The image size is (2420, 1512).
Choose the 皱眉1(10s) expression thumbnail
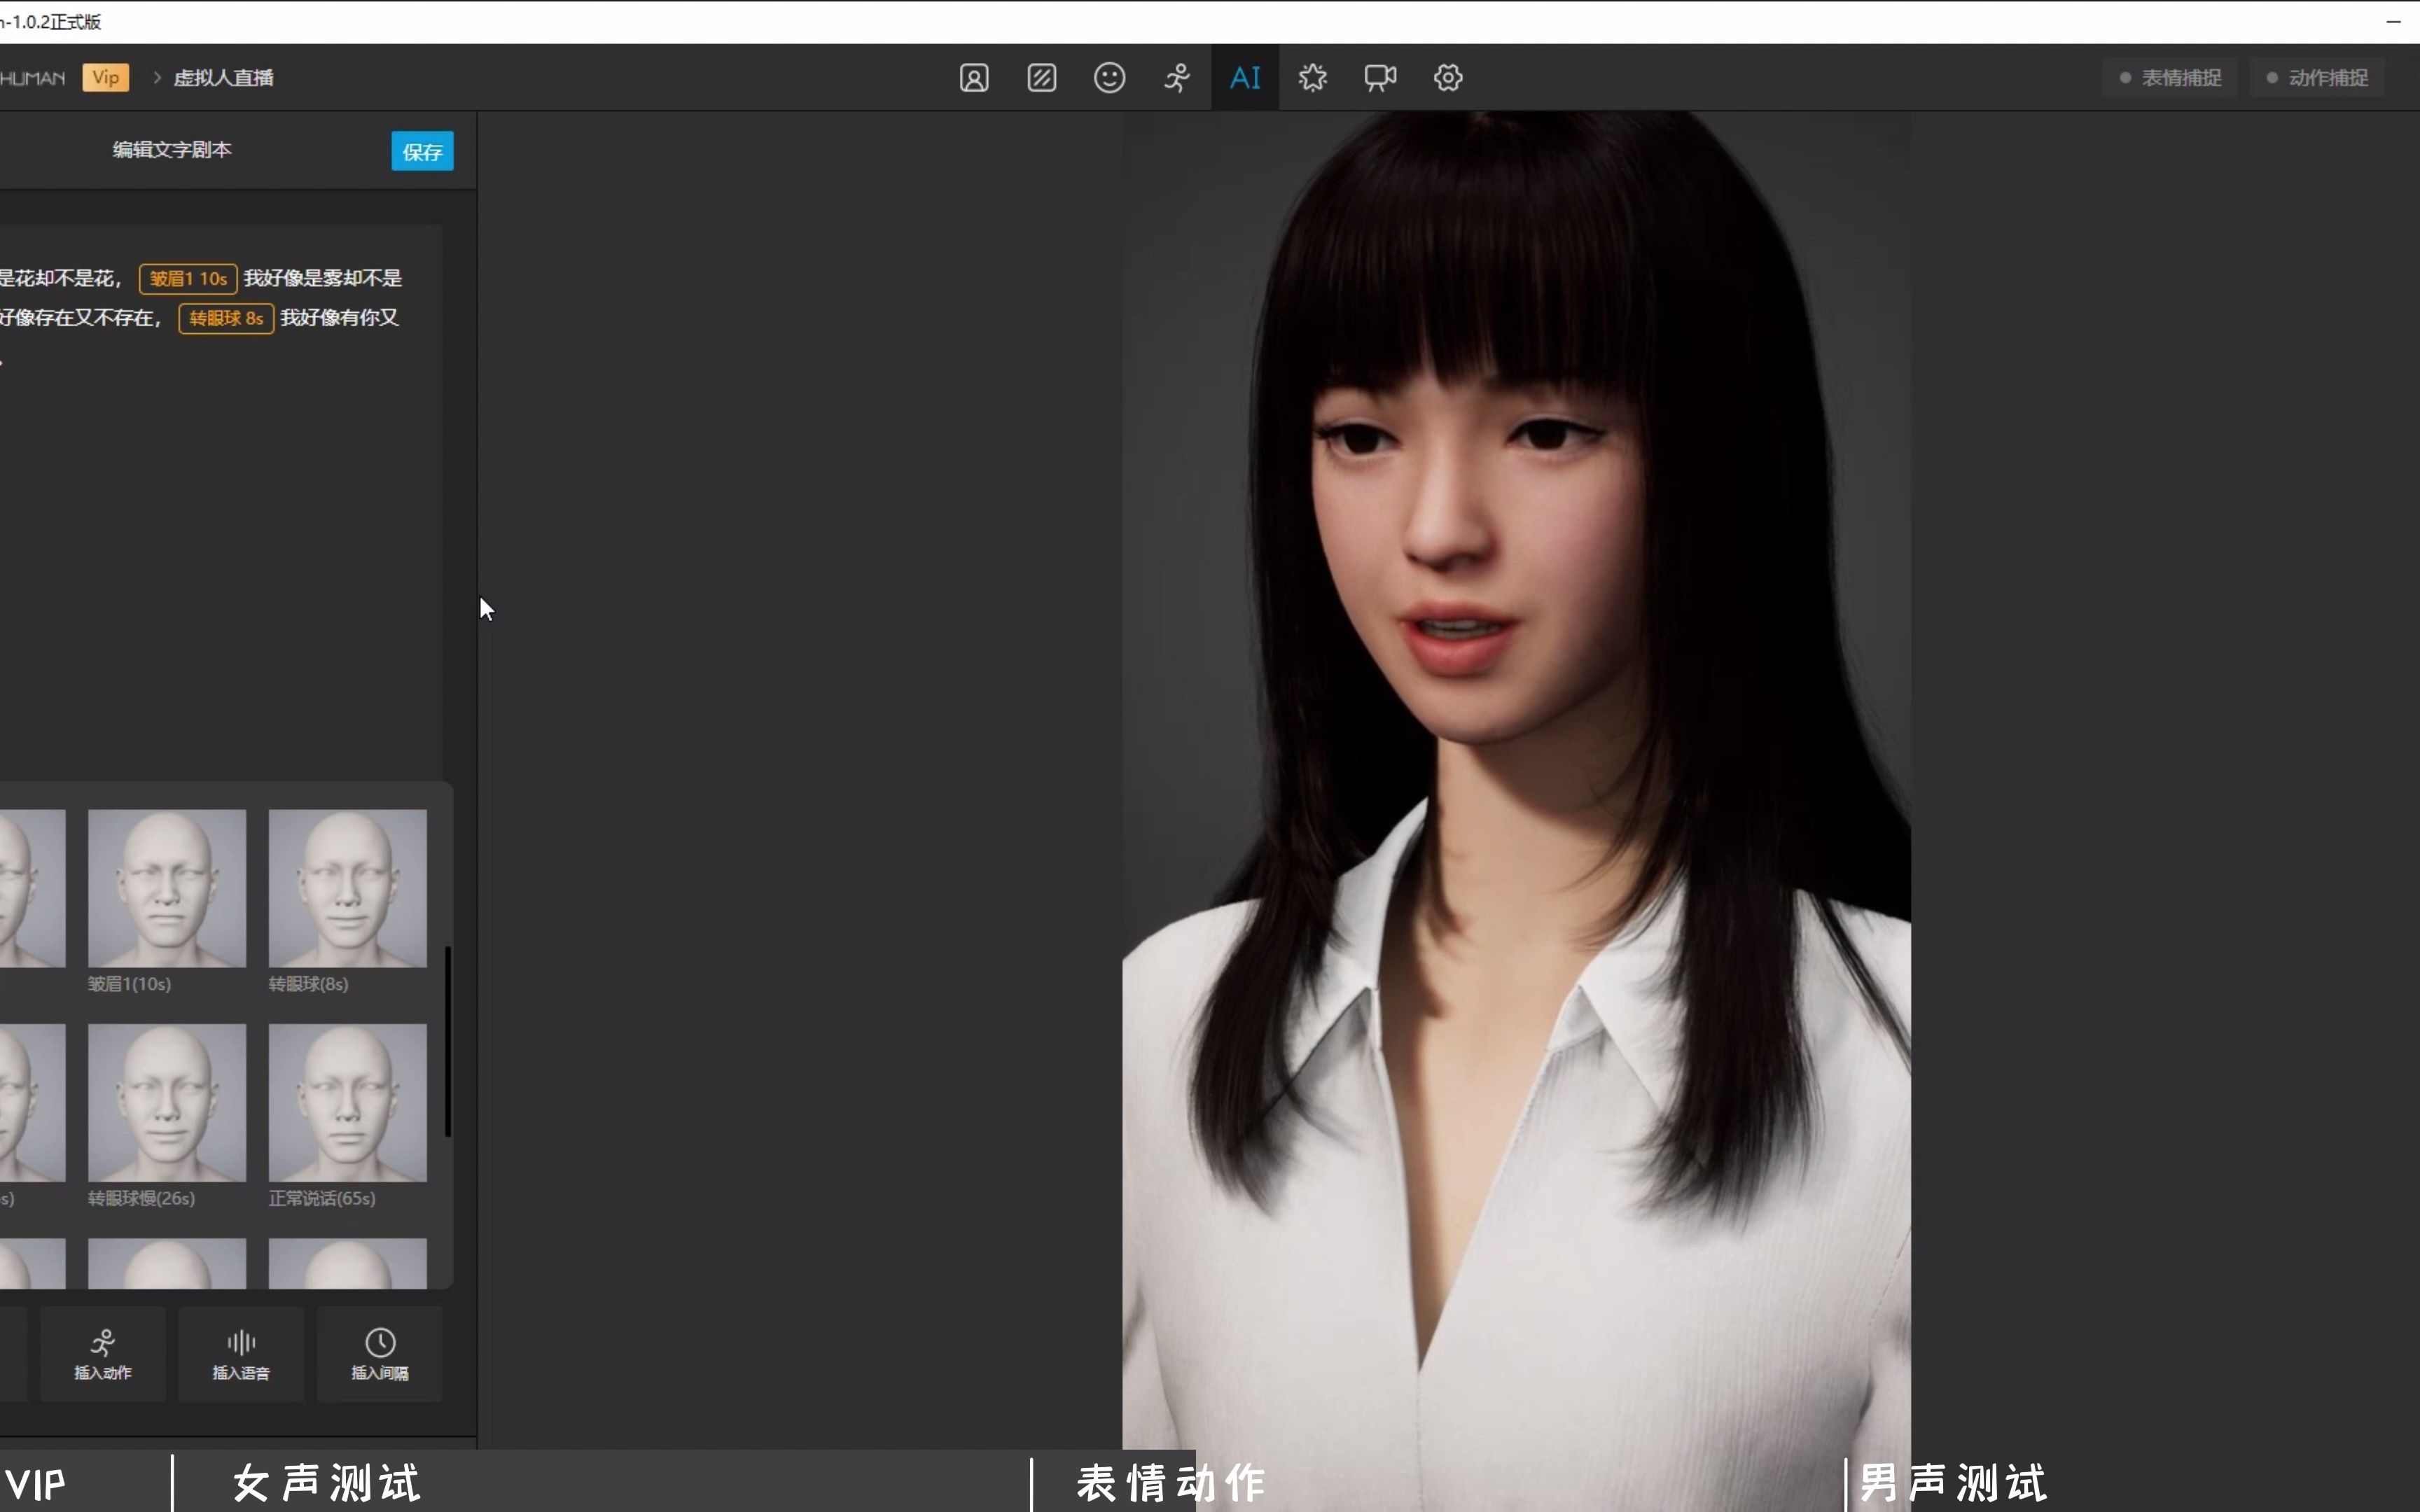(x=167, y=888)
